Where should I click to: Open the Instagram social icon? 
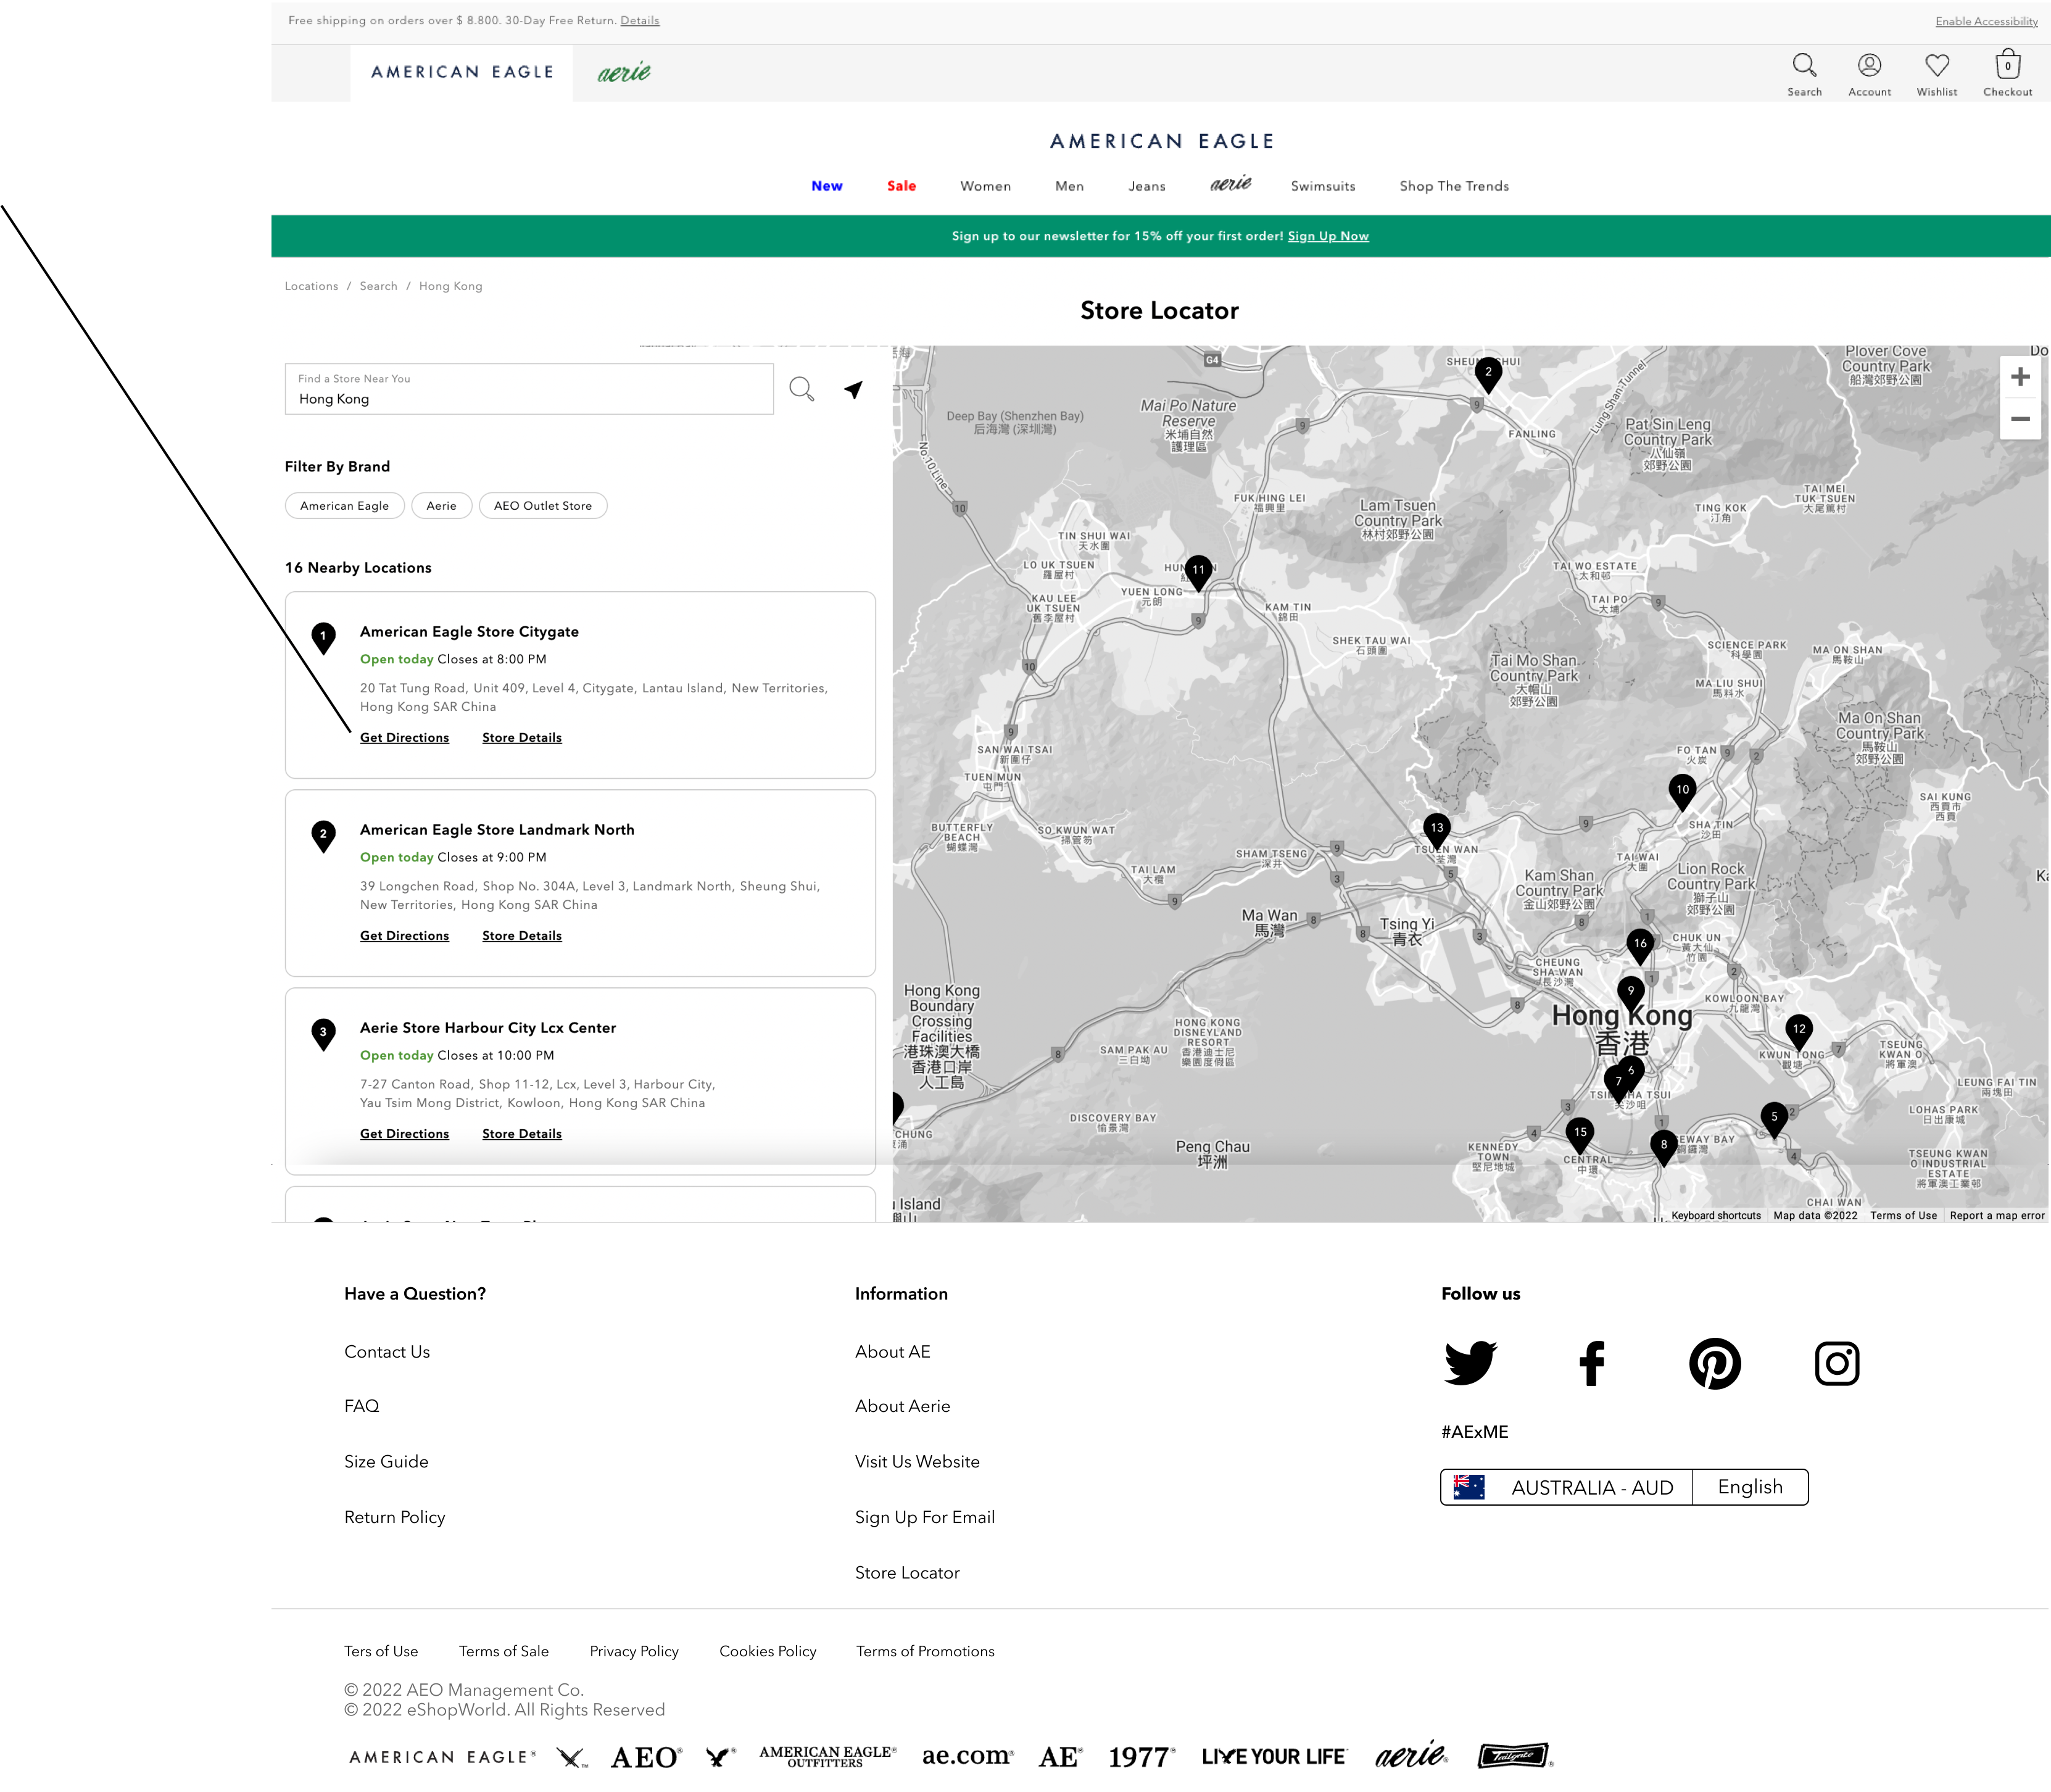point(1836,1363)
